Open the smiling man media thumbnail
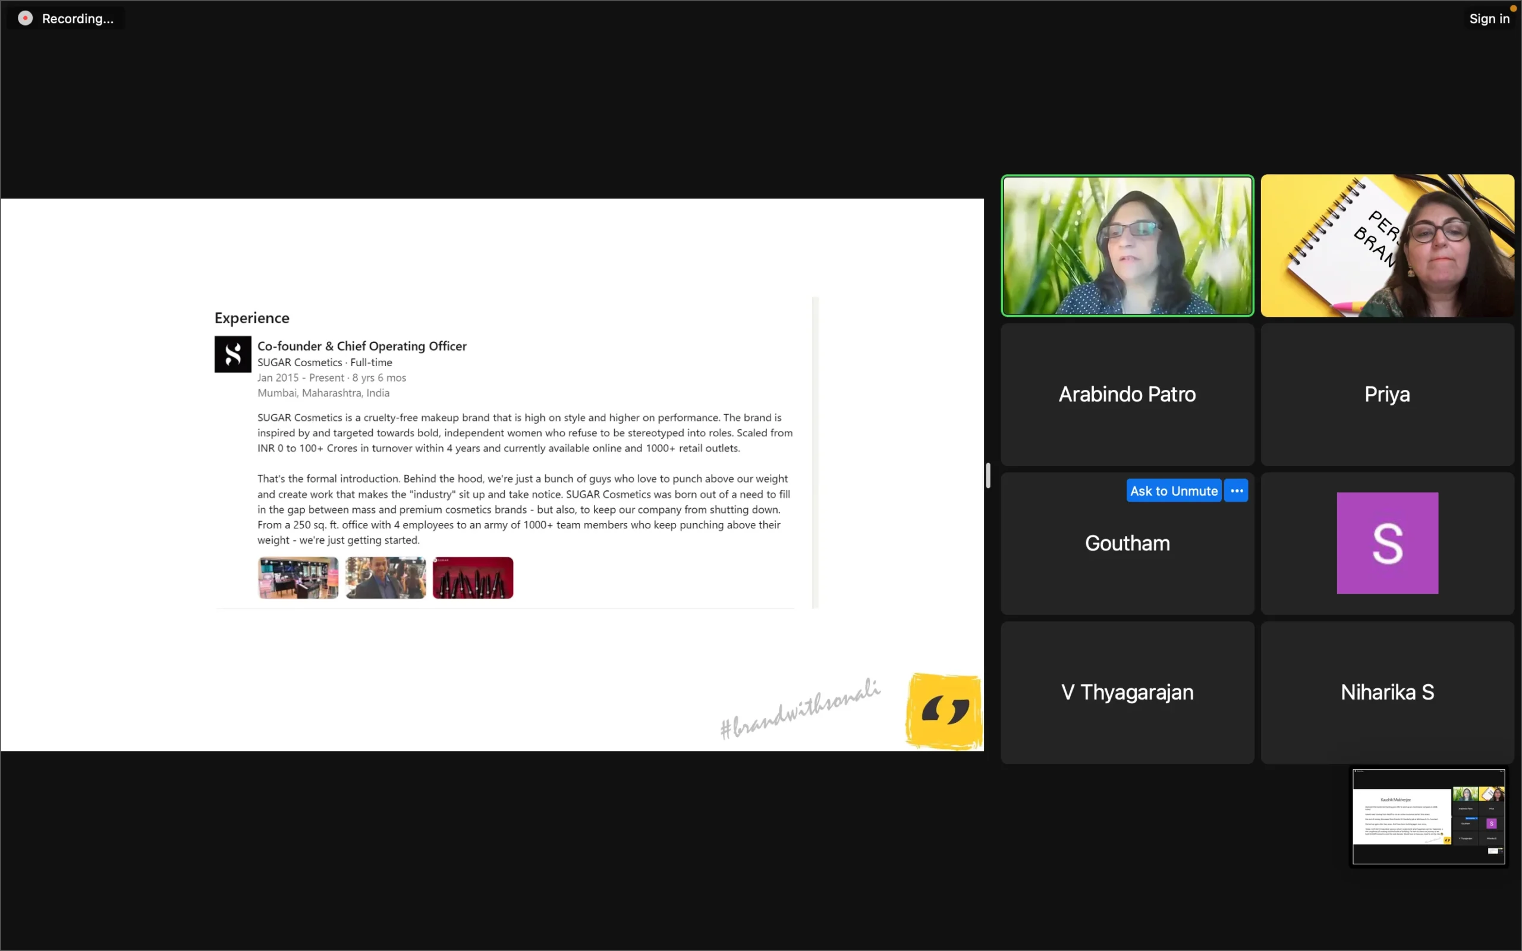 click(385, 577)
